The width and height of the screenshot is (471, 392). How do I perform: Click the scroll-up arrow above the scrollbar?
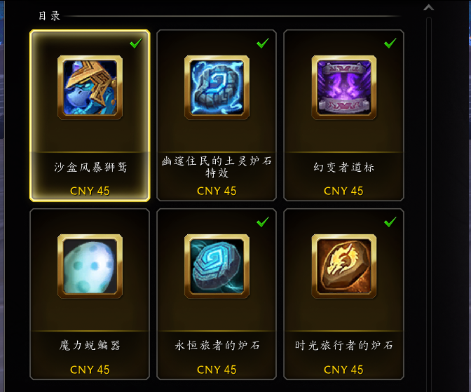(x=429, y=8)
